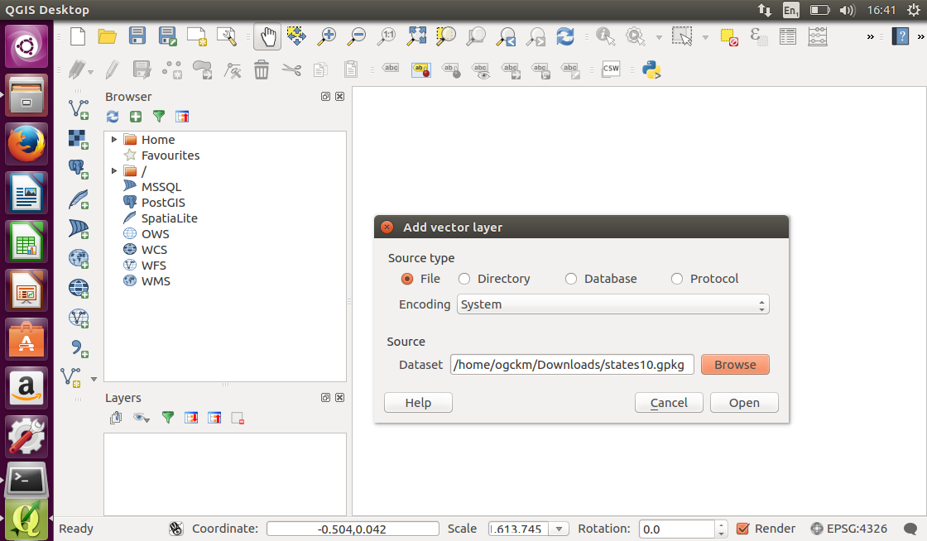Open selection tool dropdown arrow

click(x=705, y=37)
